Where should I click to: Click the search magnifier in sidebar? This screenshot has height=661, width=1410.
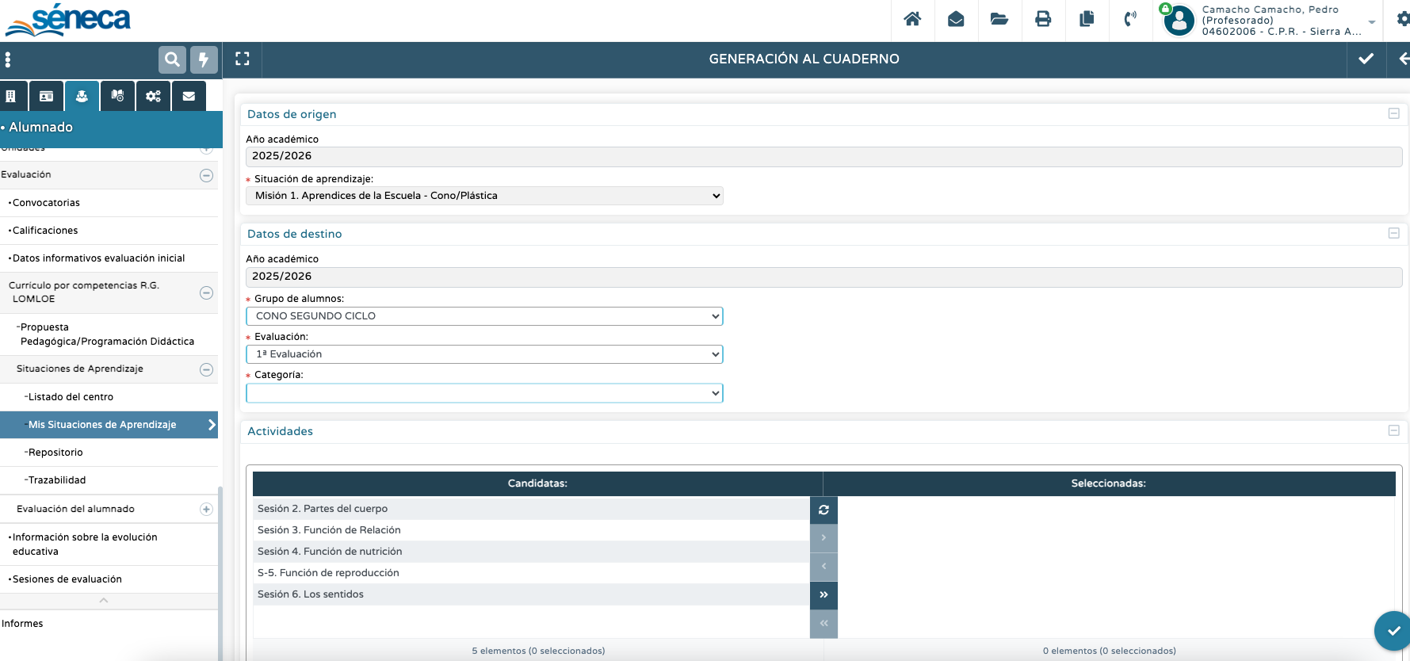(x=172, y=59)
